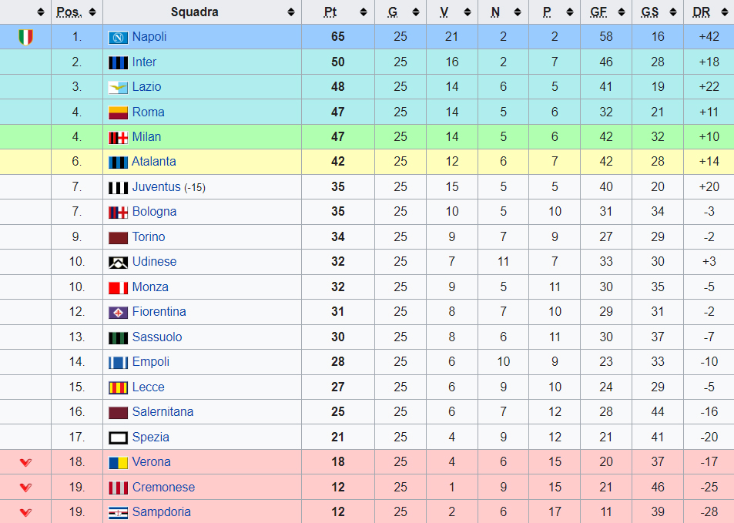Open the Salernitana team link
Screen dimensions: 734x523
coord(163,412)
